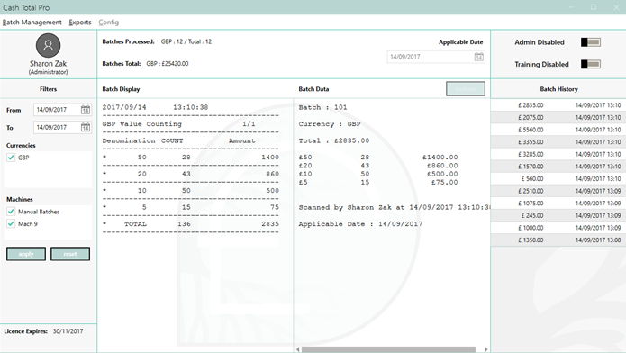Click the horizontal scrollbar right arrow

pos(485,349)
